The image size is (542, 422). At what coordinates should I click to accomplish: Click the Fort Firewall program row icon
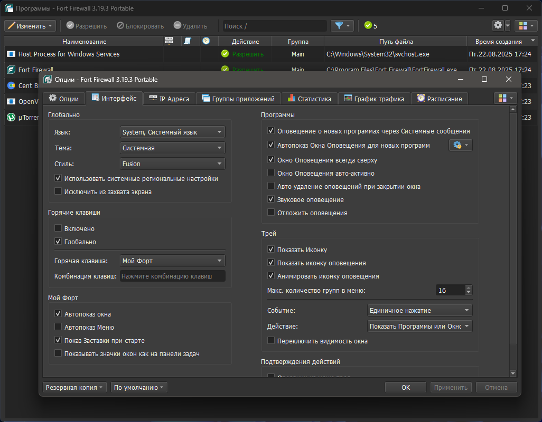coord(11,70)
